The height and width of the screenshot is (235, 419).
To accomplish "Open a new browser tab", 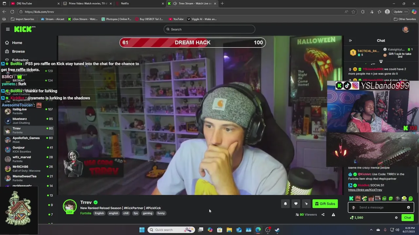I will 222,4.
